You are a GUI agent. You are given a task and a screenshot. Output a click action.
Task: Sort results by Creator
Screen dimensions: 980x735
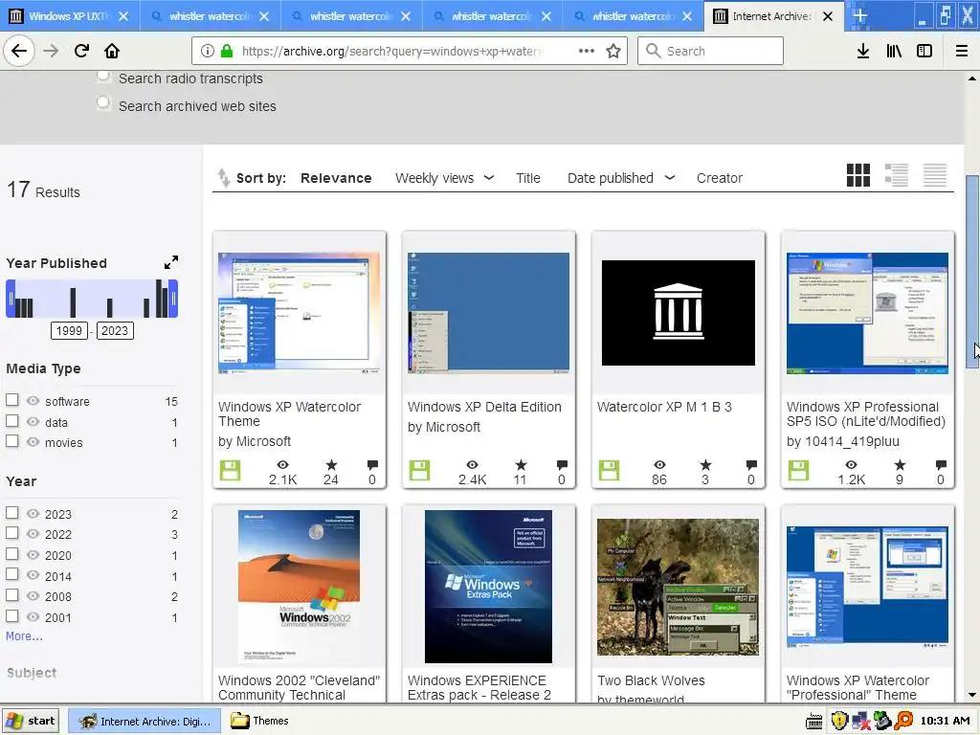(720, 178)
